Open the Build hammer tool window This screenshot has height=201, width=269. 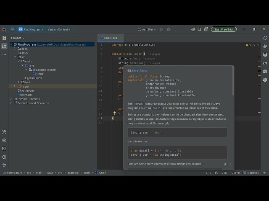point(4,132)
